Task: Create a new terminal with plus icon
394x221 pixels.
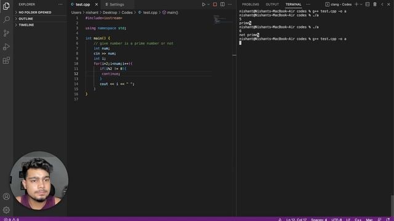Action: (x=356, y=4)
